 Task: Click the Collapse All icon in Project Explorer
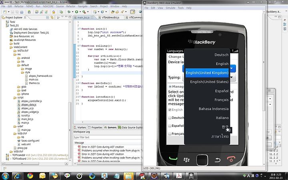(x=48, y=18)
